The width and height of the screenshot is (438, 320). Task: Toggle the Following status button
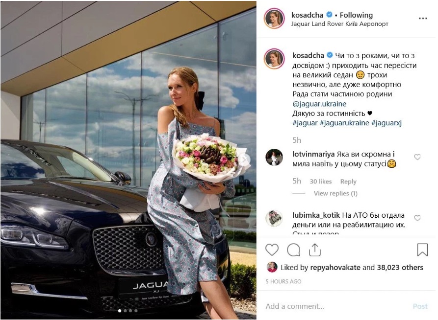(x=356, y=15)
